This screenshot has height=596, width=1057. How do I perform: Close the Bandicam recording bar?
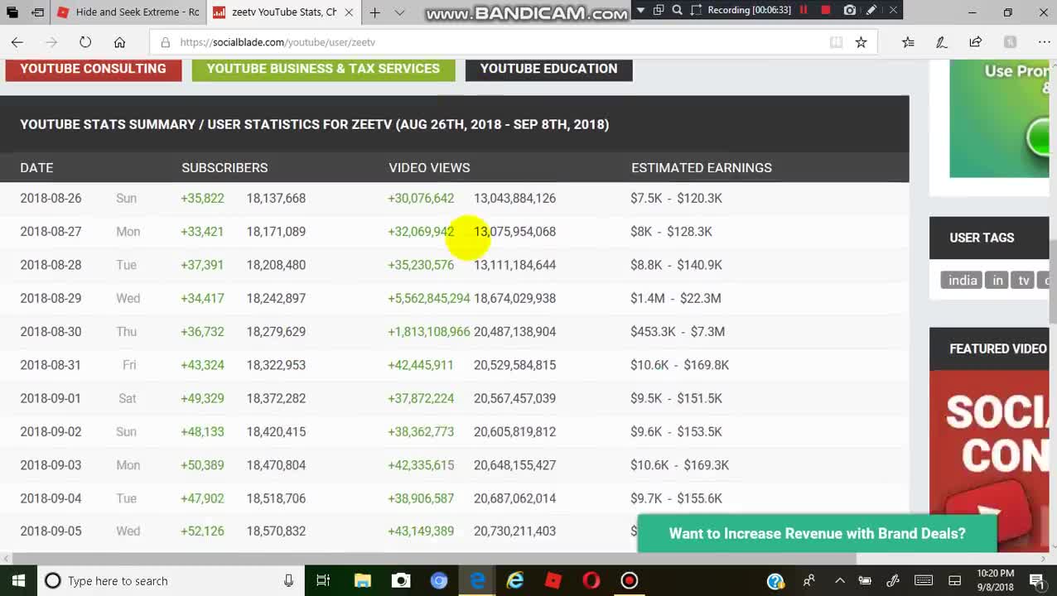click(893, 10)
